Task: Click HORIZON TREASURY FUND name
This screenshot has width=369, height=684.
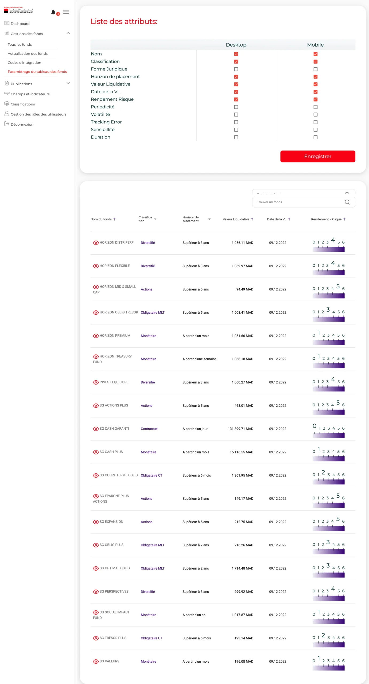Action: [113, 359]
